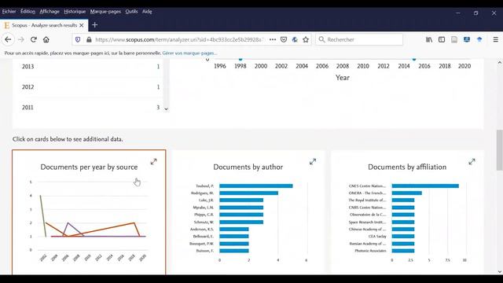The height and width of the screenshot is (283, 503).
Task: Select Scopus Analyze search results tab
Action: pyautogui.click(x=43, y=25)
